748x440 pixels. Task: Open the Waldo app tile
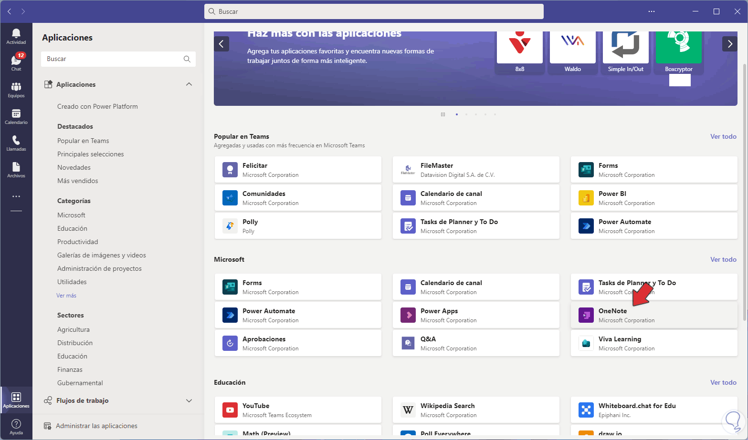click(x=573, y=52)
